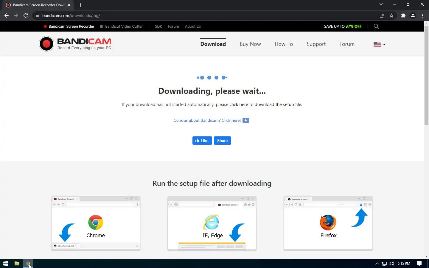Click the Bandicam red record logo
The width and height of the screenshot is (429, 268).
coord(46,44)
